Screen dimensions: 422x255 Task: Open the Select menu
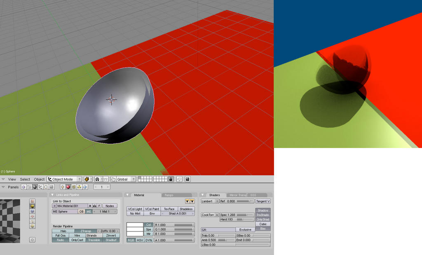[x=25, y=179]
